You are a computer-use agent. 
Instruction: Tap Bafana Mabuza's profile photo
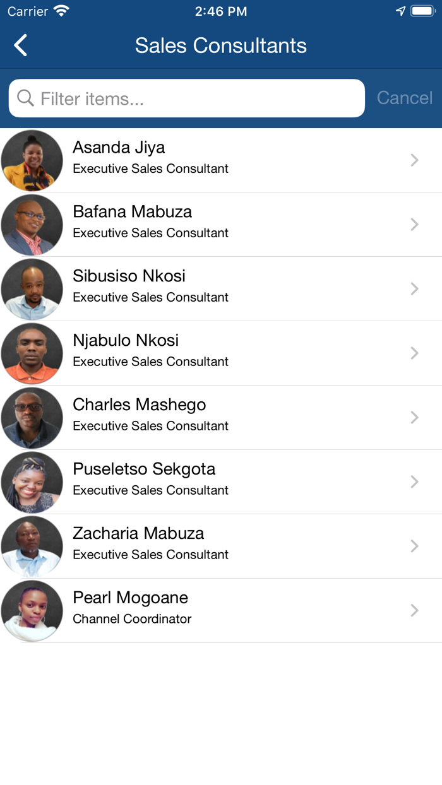(32, 225)
